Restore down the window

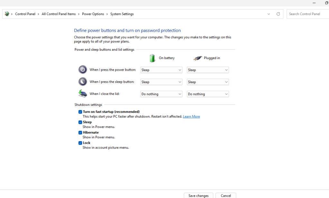coord(327,3)
